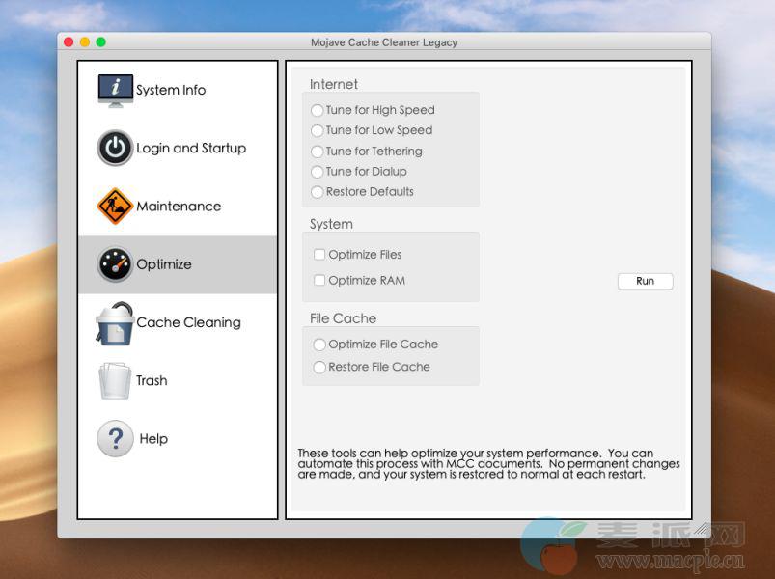Select the Maintenance construction sign icon
The width and height of the screenshot is (775, 579).
coord(115,207)
